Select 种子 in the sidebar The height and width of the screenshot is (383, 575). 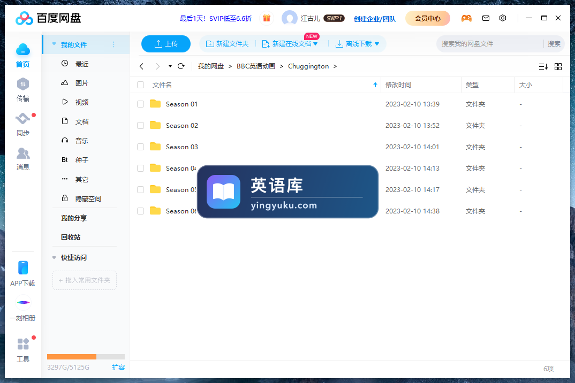pos(82,160)
